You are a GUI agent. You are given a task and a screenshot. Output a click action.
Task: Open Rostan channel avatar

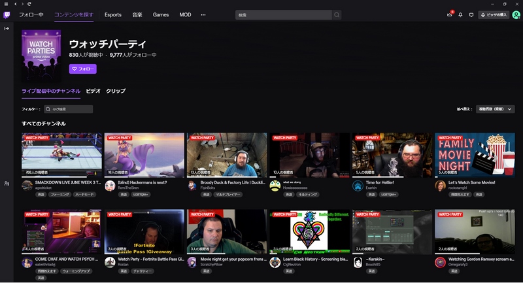[110, 262]
